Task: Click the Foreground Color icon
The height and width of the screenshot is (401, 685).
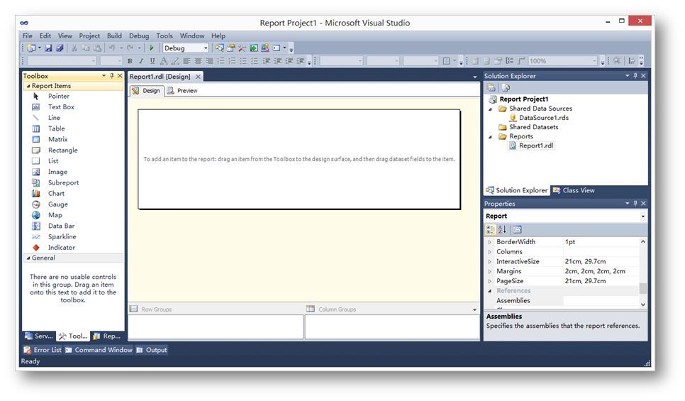Action: point(163,61)
